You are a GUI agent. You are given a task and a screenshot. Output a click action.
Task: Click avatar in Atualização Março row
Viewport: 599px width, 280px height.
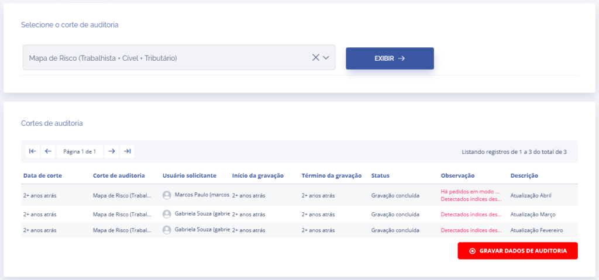[167, 214]
